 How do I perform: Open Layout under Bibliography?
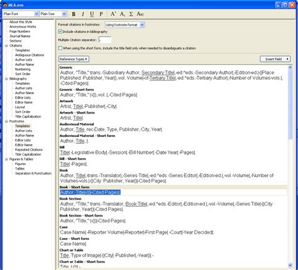point(20,107)
